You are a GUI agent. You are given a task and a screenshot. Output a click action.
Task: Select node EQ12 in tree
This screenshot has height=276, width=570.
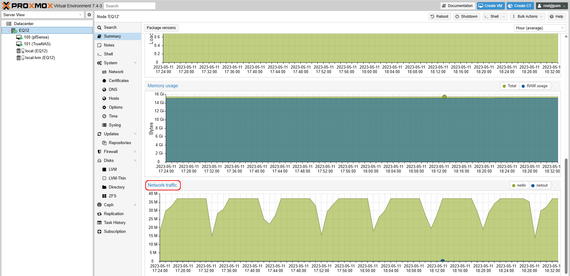click(x=47, y=30)
